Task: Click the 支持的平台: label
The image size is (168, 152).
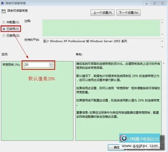Action: [x=32, y=40]
